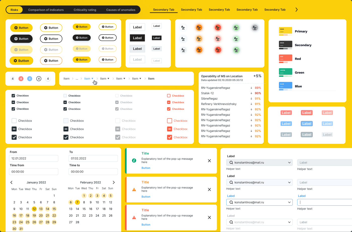Click the +5% value in Operability card
This screenshot has height=232, width=352.
pyautogui.click(x=257, y=76)
